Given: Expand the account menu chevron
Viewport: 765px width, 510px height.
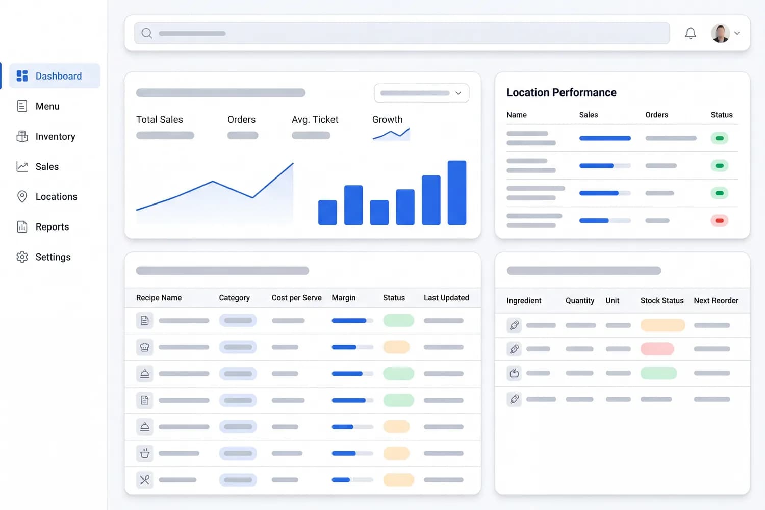Looking at the screenshot, I should point(737,33).
